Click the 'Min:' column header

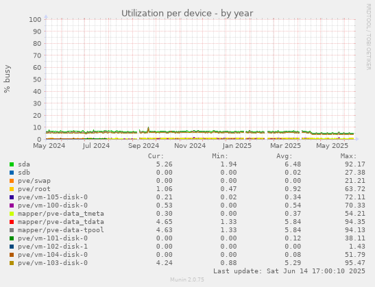(x=220, y=156)
